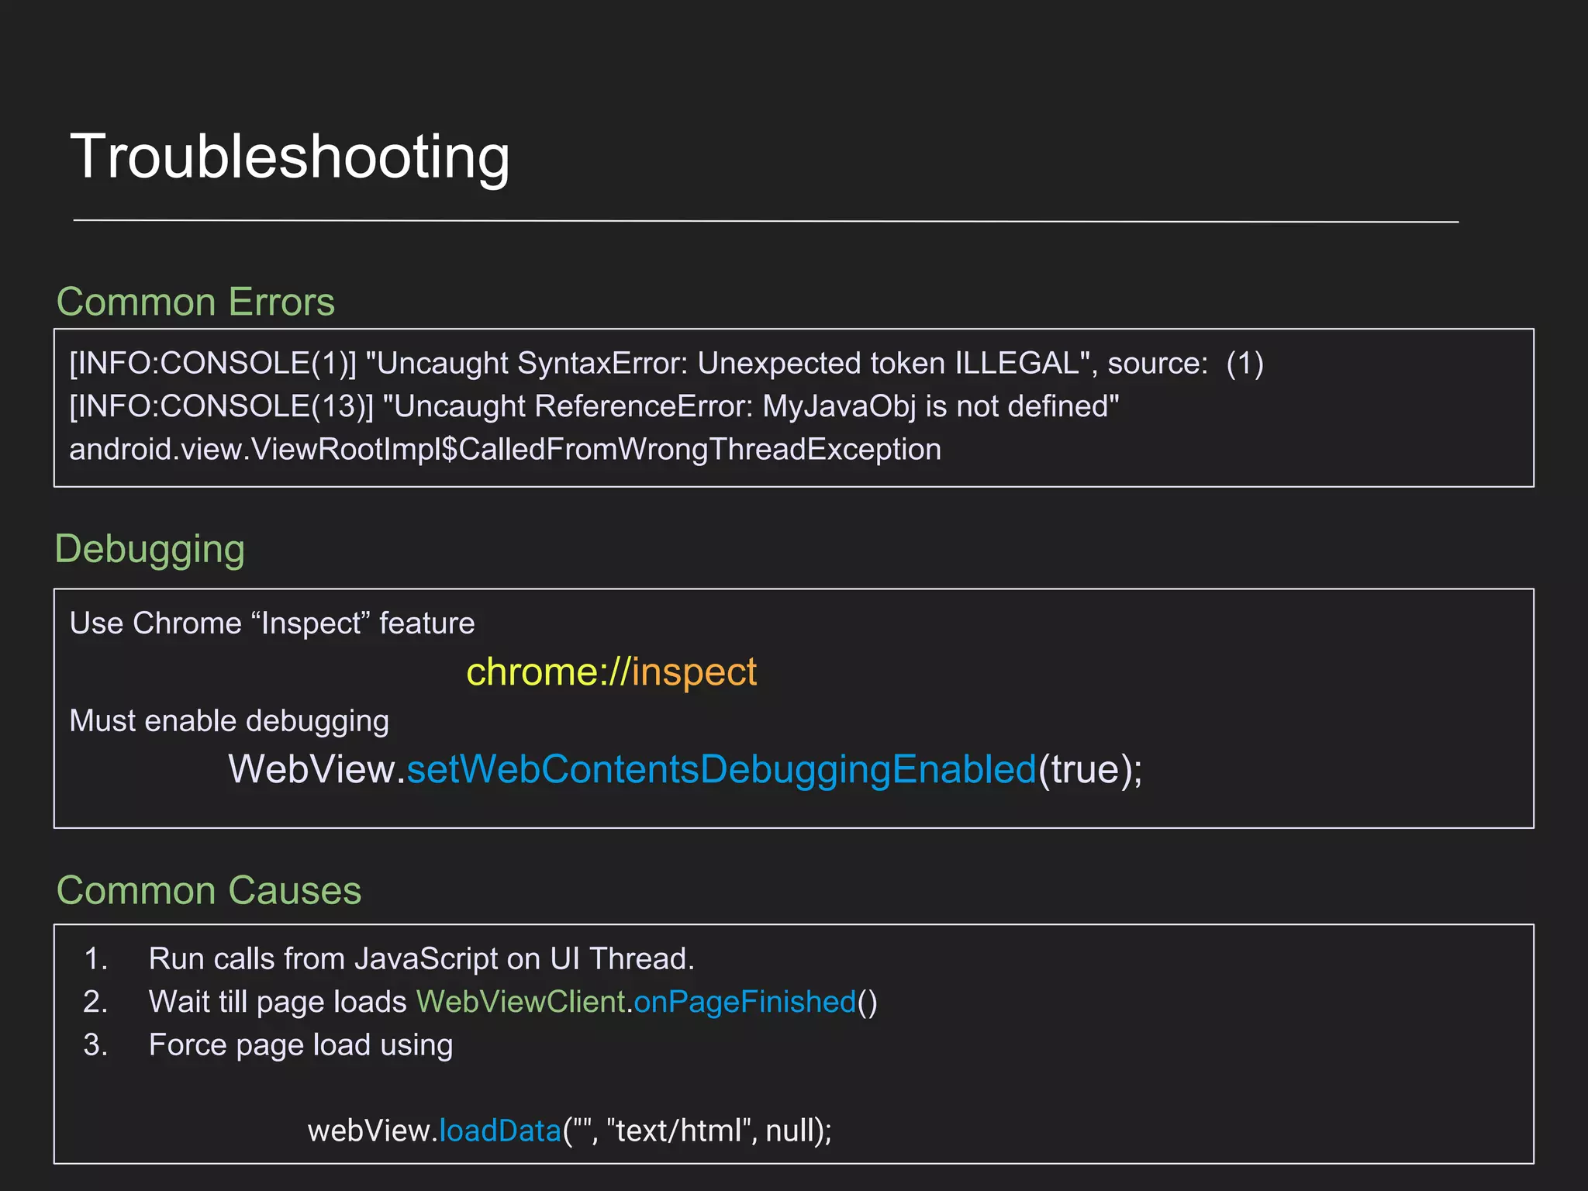
Task: Click the WebViewClient.onPageFinished() text
Action: point(647,1003)
